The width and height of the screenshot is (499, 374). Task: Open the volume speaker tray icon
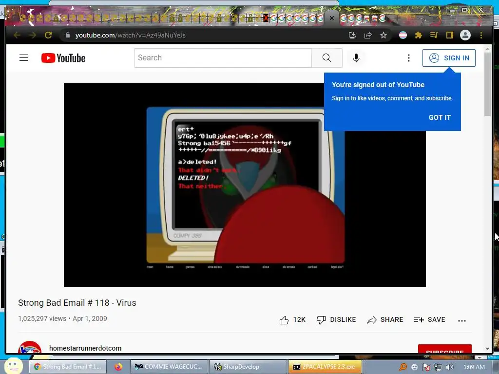450,367
